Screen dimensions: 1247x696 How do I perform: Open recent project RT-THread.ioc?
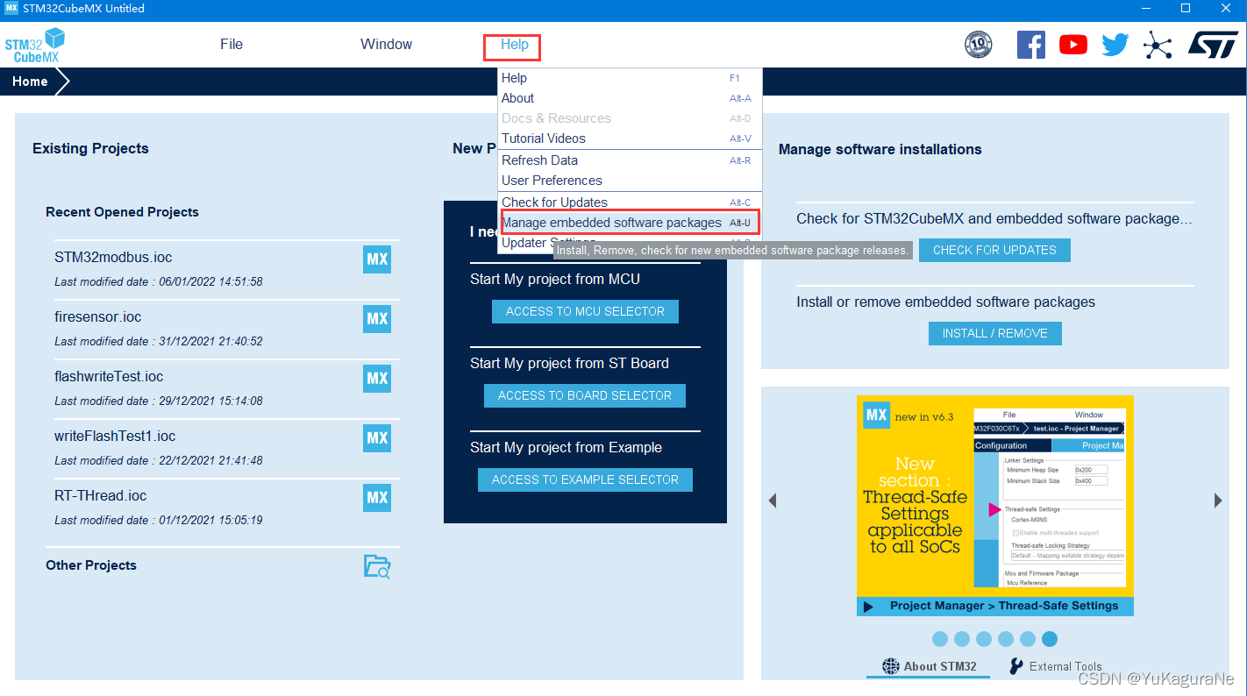(100, 496)
